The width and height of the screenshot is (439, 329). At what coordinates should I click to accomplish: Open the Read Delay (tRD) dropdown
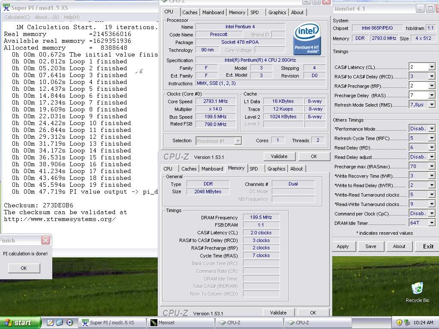(x=432, y=148)
